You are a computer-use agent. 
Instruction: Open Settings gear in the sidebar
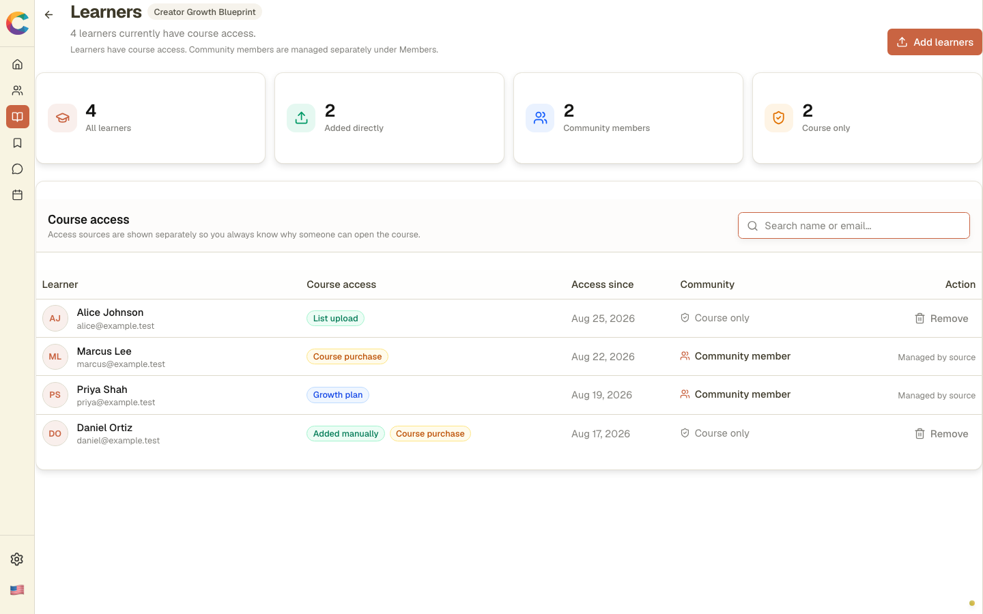(x=17, y=559)
